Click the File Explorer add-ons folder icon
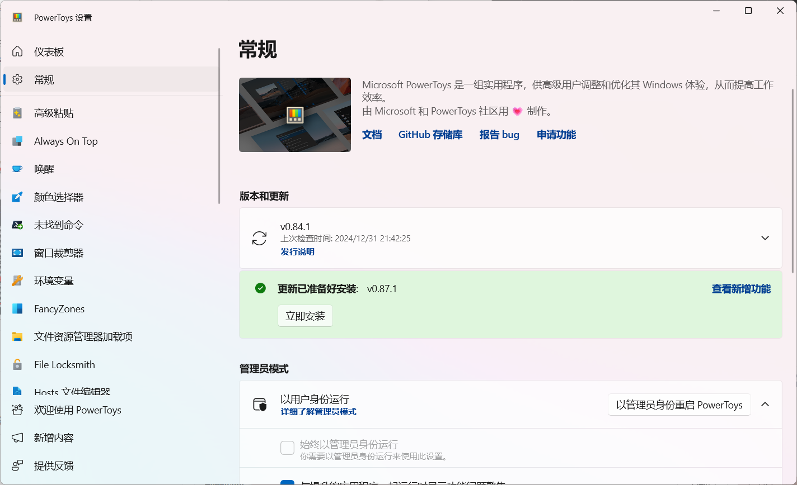Screen dimensions: 797x485 click(x=17, y=336)
